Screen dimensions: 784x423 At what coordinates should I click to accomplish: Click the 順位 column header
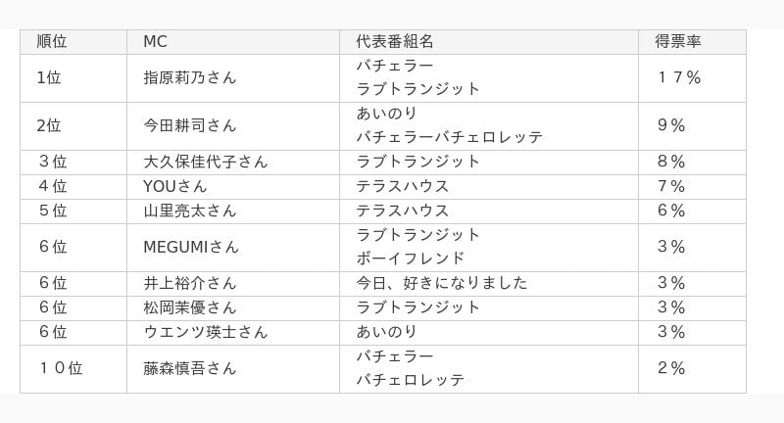[x=73, y=42]
